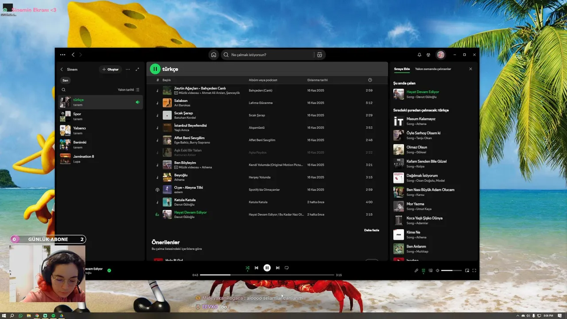Open the profile avatar menu

(x=440, y=54)
